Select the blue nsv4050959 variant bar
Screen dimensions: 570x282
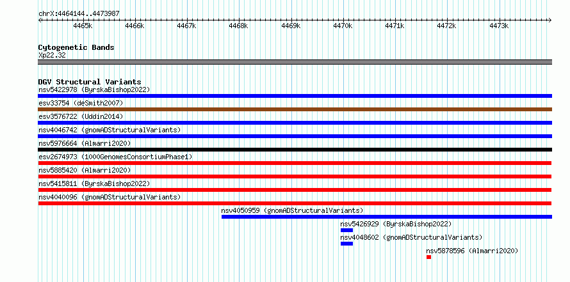click(x=387, y=217)
